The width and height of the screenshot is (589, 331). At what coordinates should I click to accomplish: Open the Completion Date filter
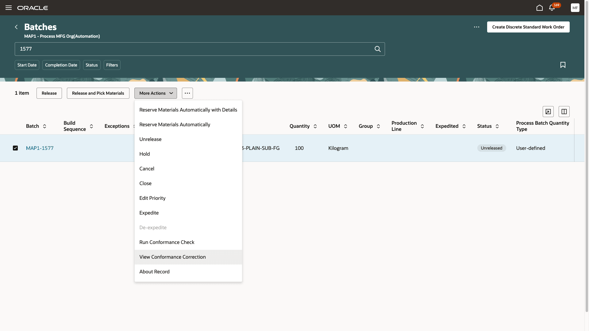[x=61, y=65]
